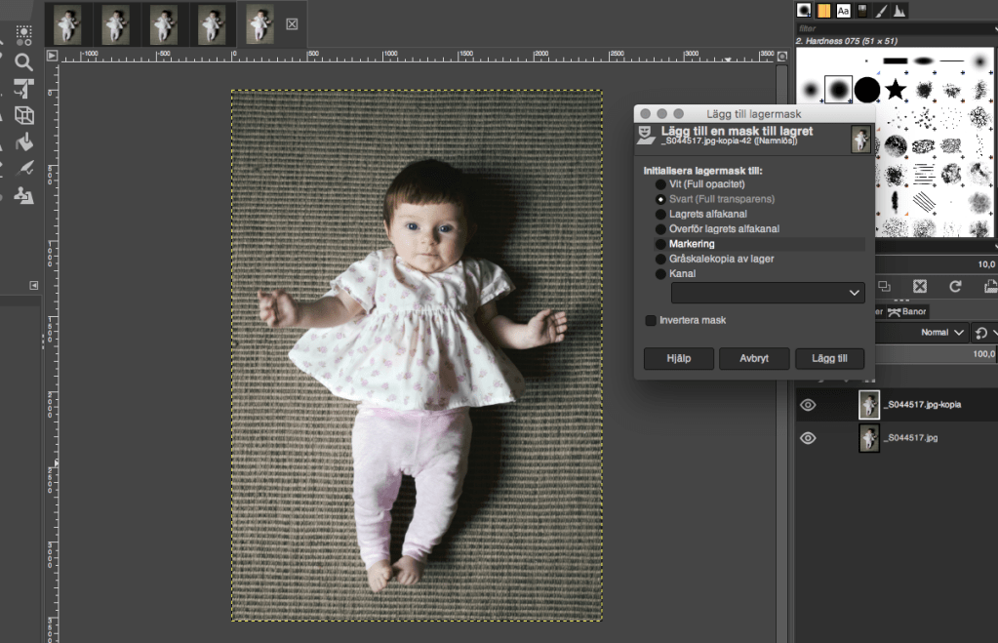This screenshot has width=998, height=643.
Task: Open the Kanal channel dropdown
Action: click(768, 293)
